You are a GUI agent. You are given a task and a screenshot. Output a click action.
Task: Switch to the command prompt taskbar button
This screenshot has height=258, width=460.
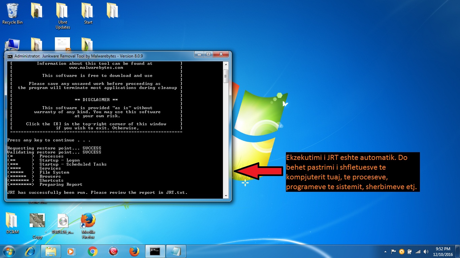point(155,251)
